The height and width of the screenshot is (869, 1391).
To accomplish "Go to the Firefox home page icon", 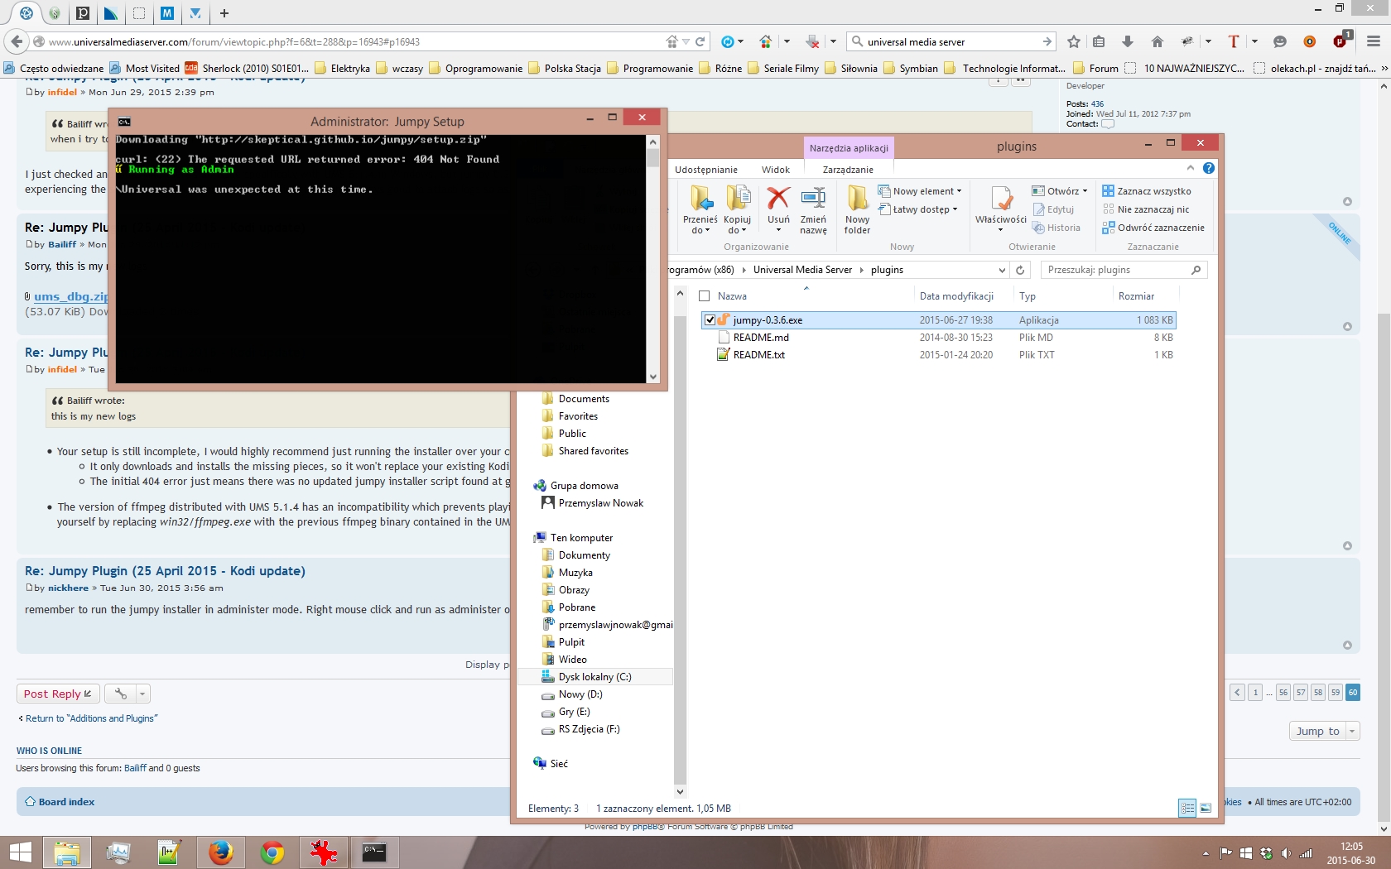I will 1158,41.
